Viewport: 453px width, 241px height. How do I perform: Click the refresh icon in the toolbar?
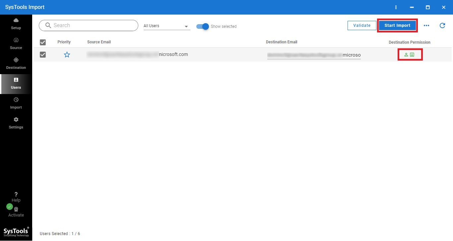[442, 25]
